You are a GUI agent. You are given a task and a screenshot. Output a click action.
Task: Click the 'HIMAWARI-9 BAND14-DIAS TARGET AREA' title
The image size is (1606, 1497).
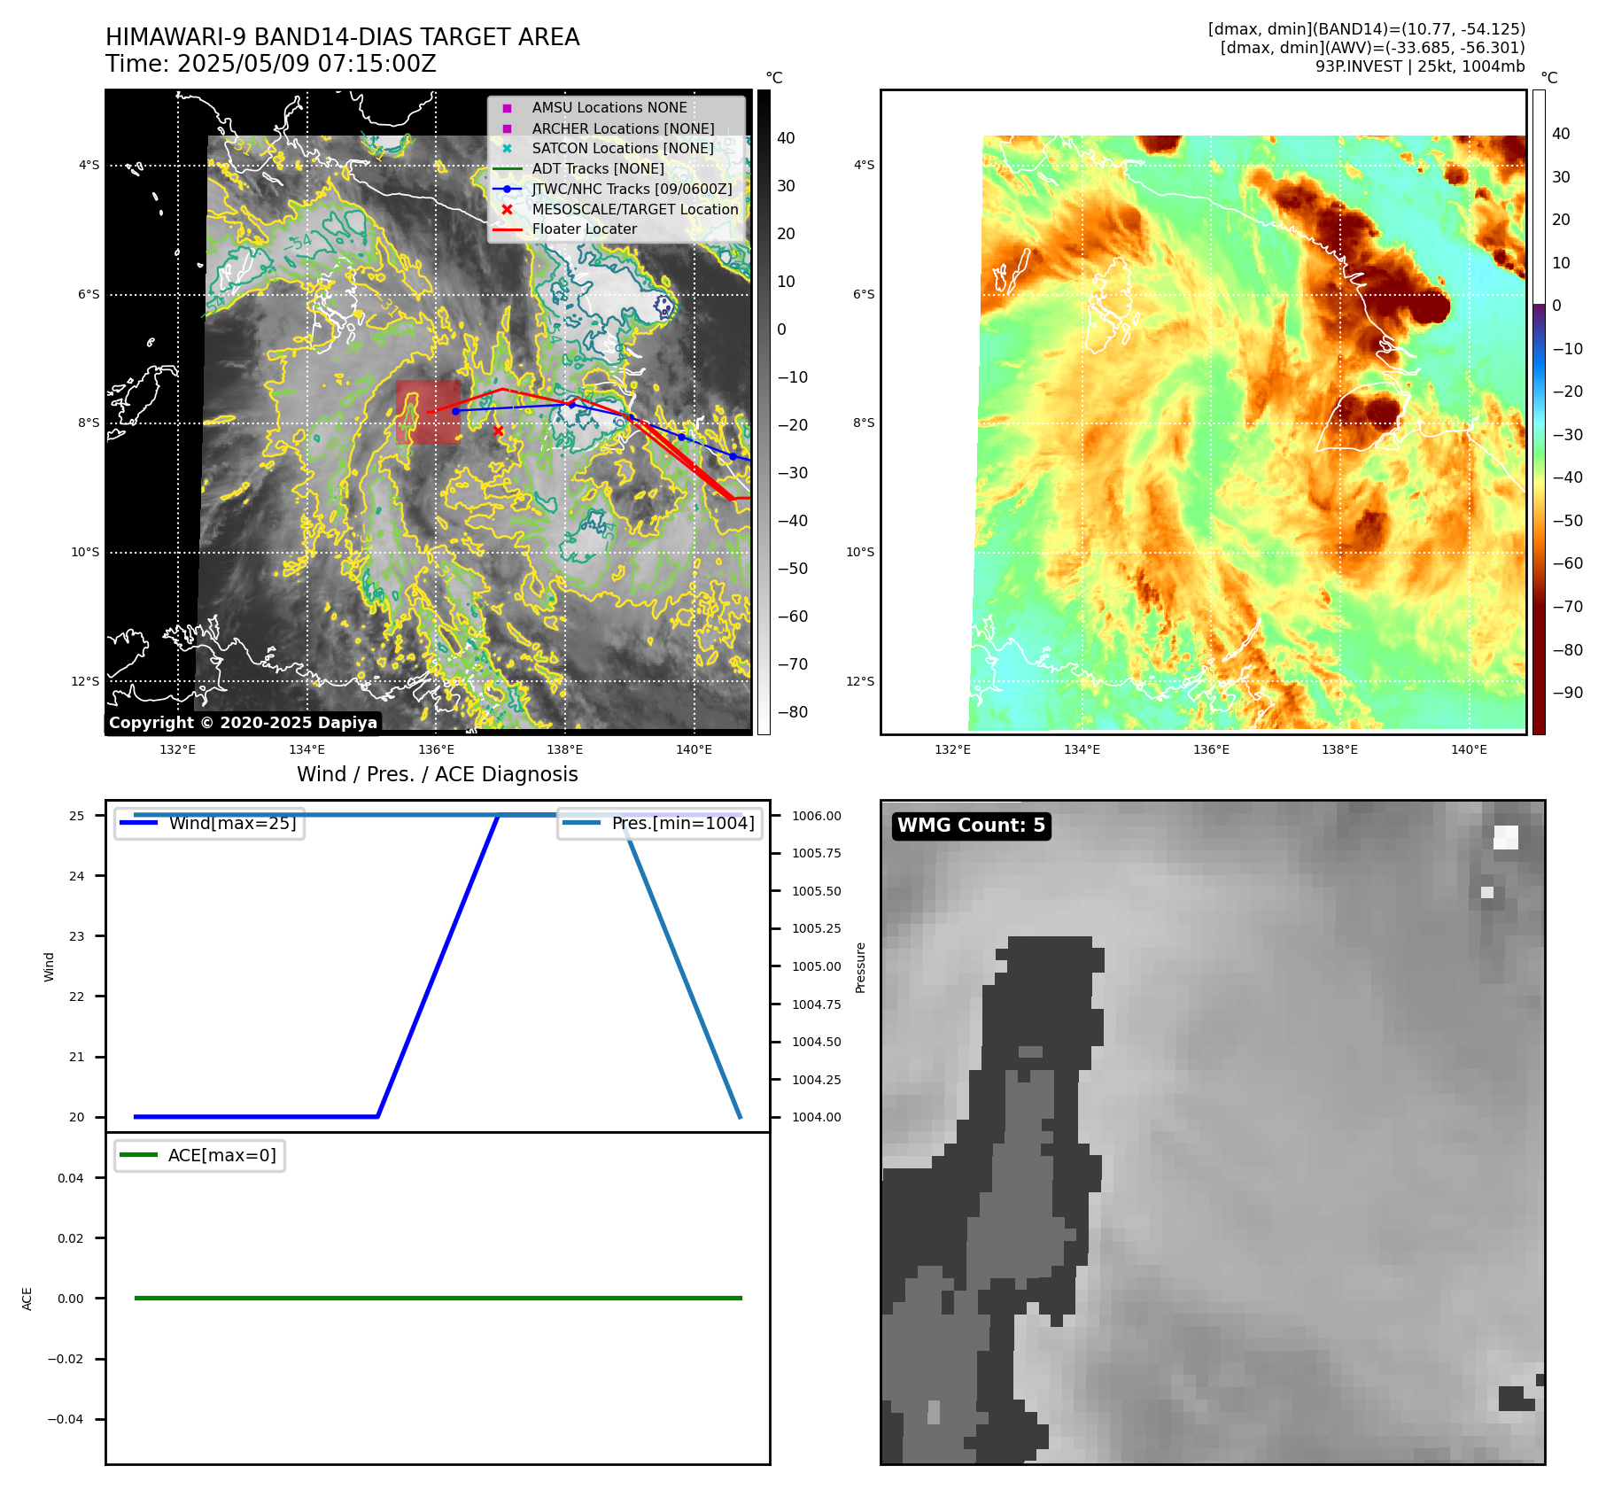pyautogui.click(x=343, y=37)
